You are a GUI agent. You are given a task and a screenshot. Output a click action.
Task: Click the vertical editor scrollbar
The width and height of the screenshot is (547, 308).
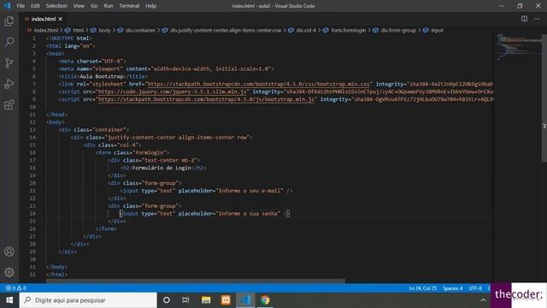[x=544, y=98]
